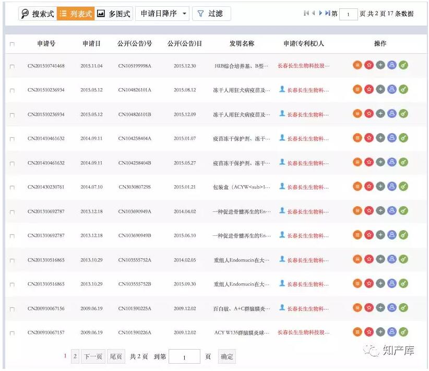Go to the previous page via the top arrow
The height and width of the screenshot is (371, 429).
coord(313,13)
